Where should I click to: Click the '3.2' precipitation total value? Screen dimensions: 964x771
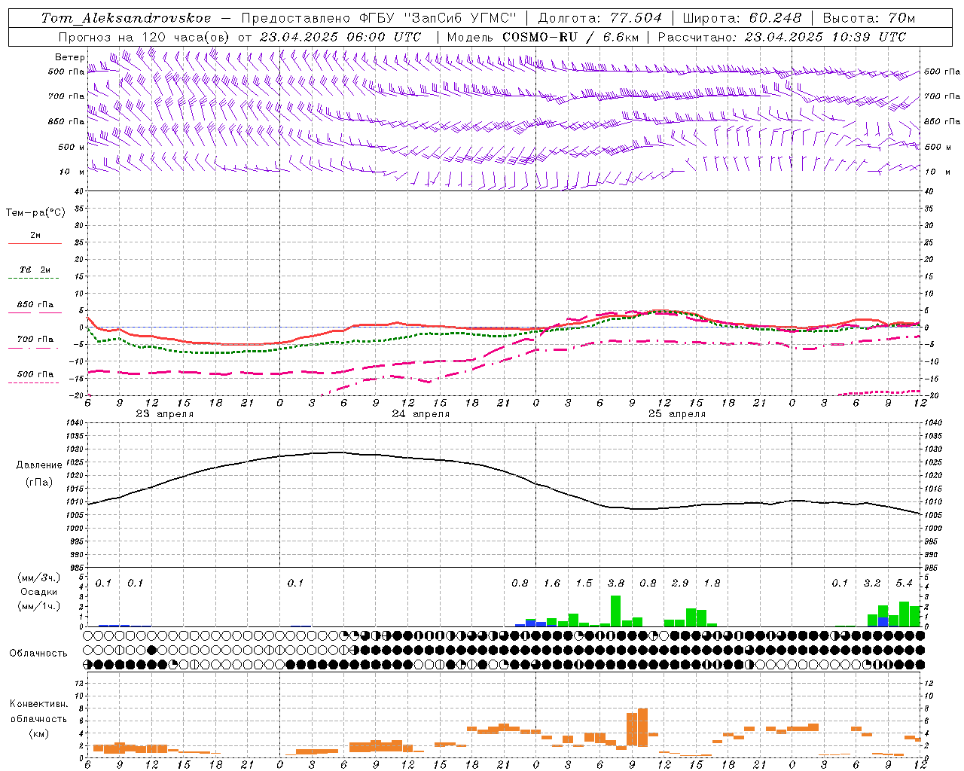872,583
